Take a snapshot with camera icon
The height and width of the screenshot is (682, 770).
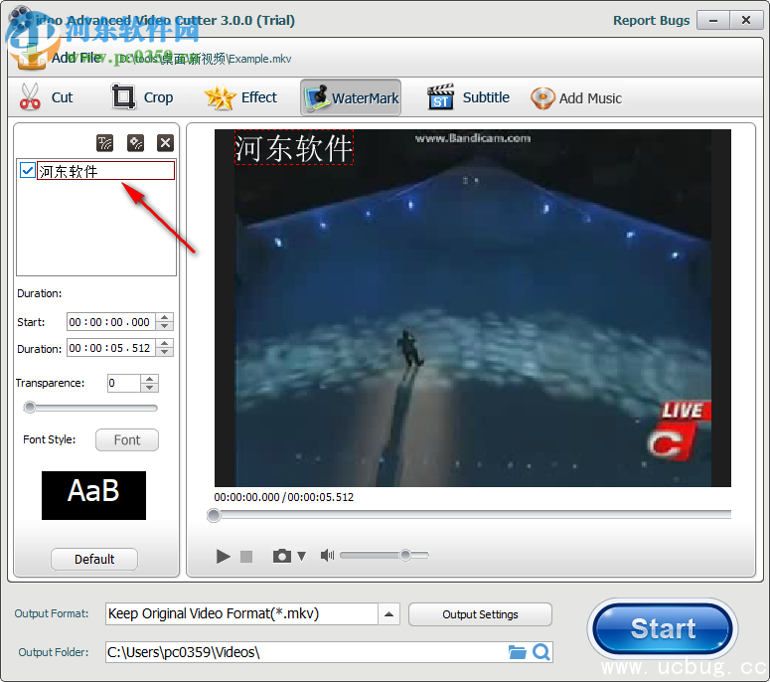[282, 556]
